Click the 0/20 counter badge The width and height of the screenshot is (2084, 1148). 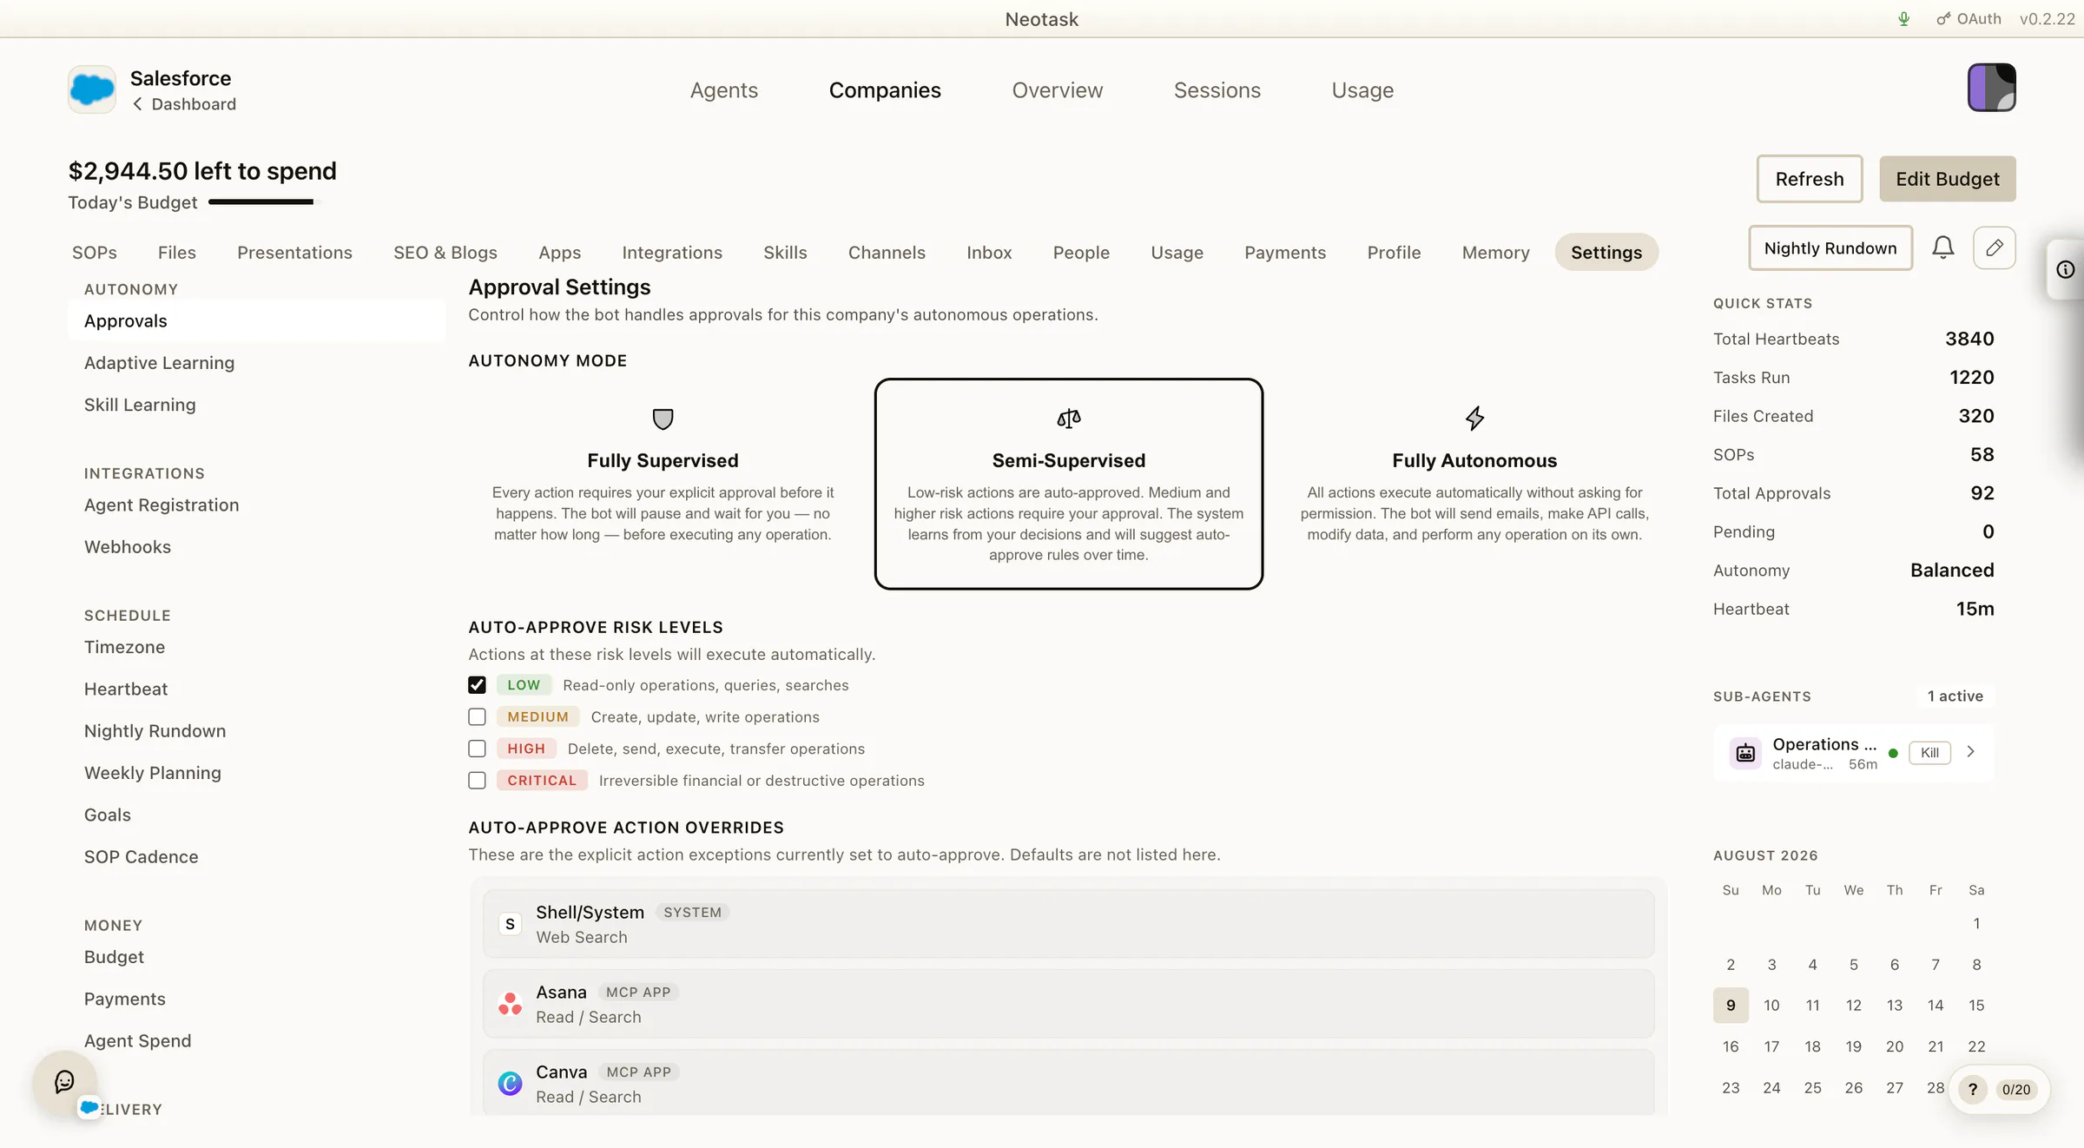click(x=2015, y=1090)
